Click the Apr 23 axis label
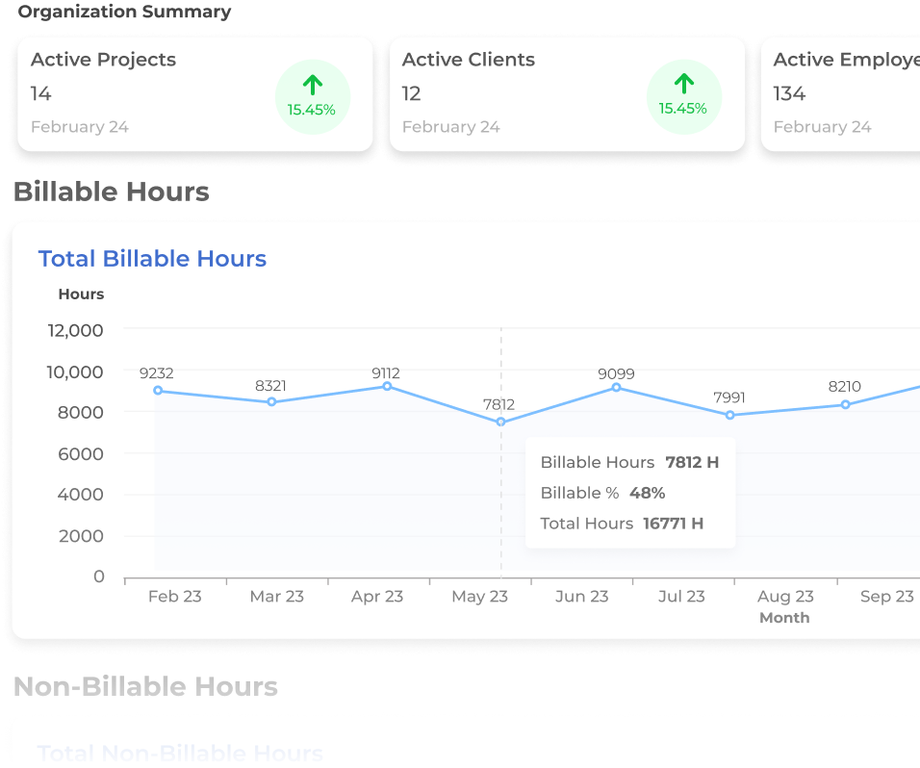 (x=377, y=596)
